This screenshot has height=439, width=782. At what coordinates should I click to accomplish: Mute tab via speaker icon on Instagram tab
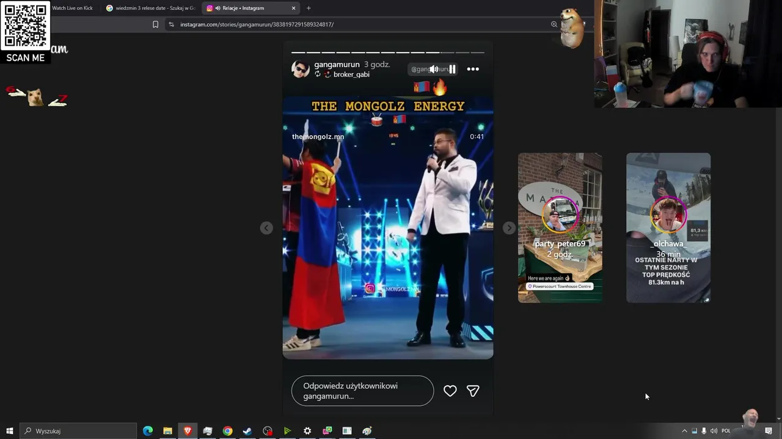click(218, 8)
